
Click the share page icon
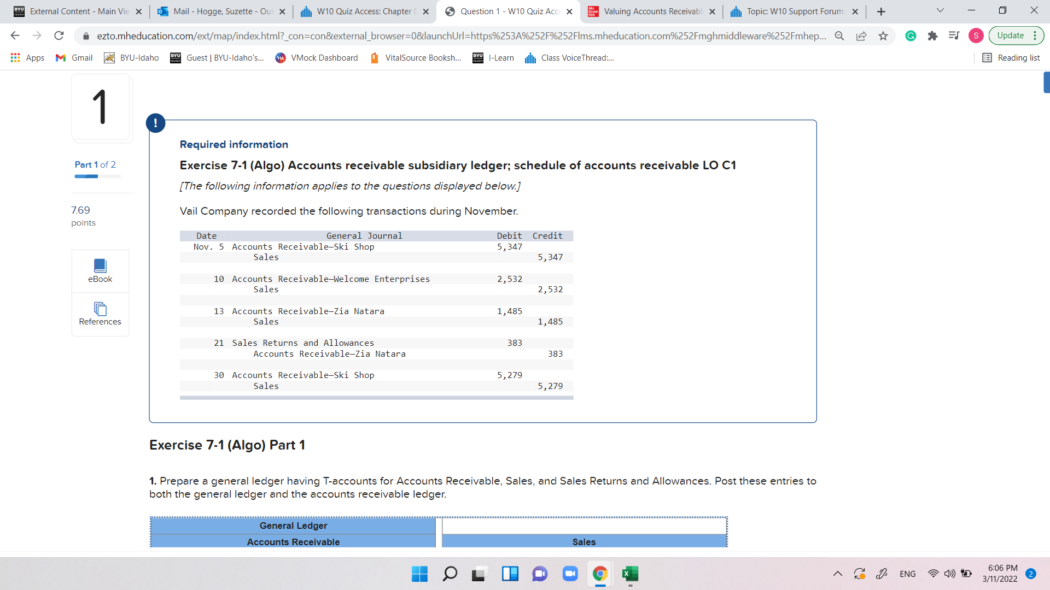point(861,36)
